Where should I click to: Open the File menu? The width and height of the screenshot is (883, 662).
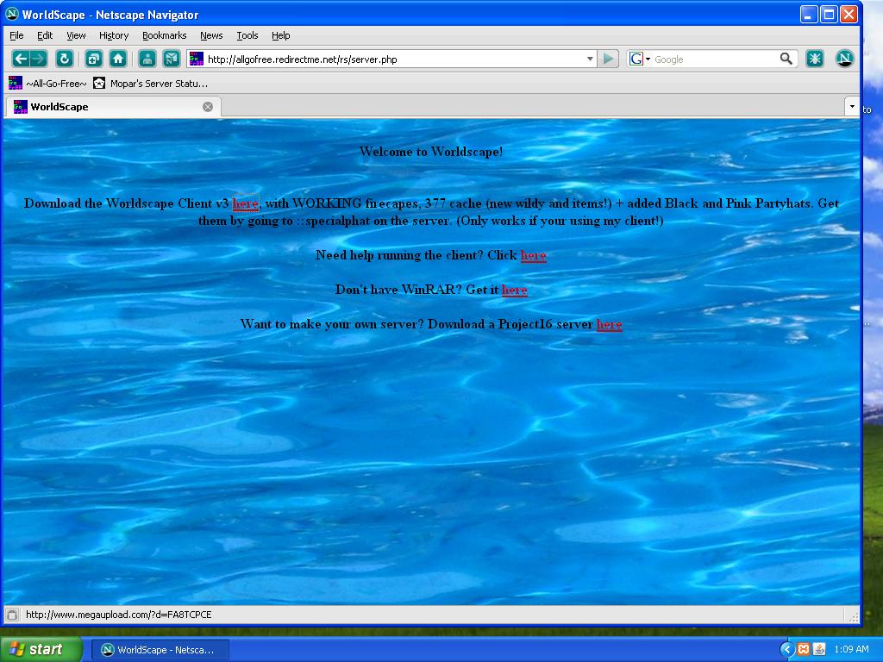(x=16, y=35)
